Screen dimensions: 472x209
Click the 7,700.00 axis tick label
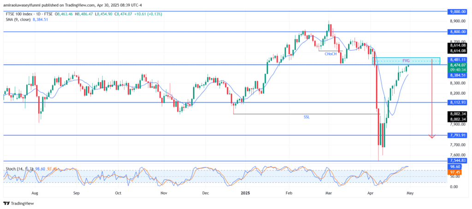click(458, 145)
